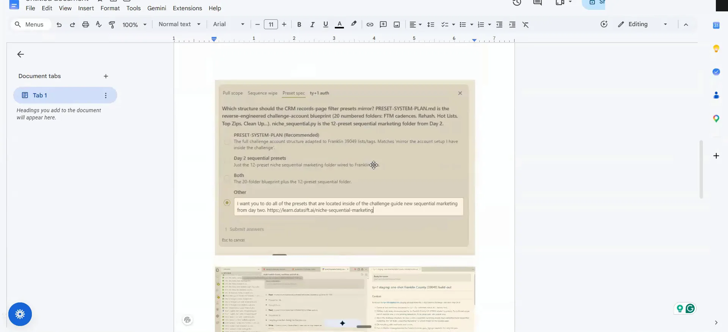Clear formatting with the Tx icon

(x=526, y=25)
